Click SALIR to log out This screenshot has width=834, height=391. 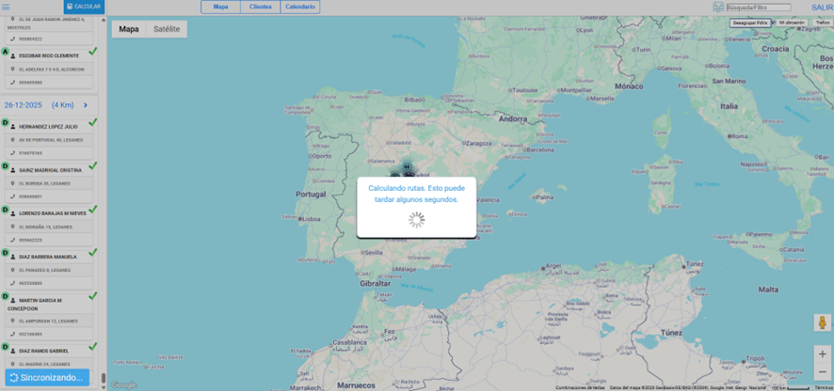[x=821, y=8]
